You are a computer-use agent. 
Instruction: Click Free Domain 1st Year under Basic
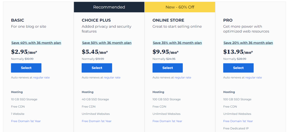click(x=26, y=121)
